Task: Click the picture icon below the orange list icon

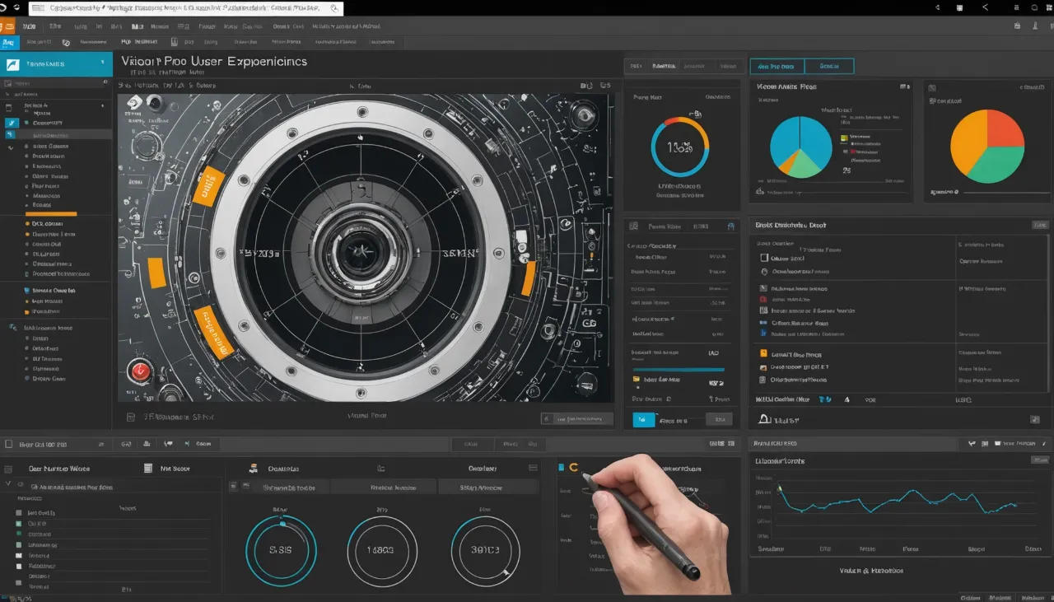Action: [763, 367]
